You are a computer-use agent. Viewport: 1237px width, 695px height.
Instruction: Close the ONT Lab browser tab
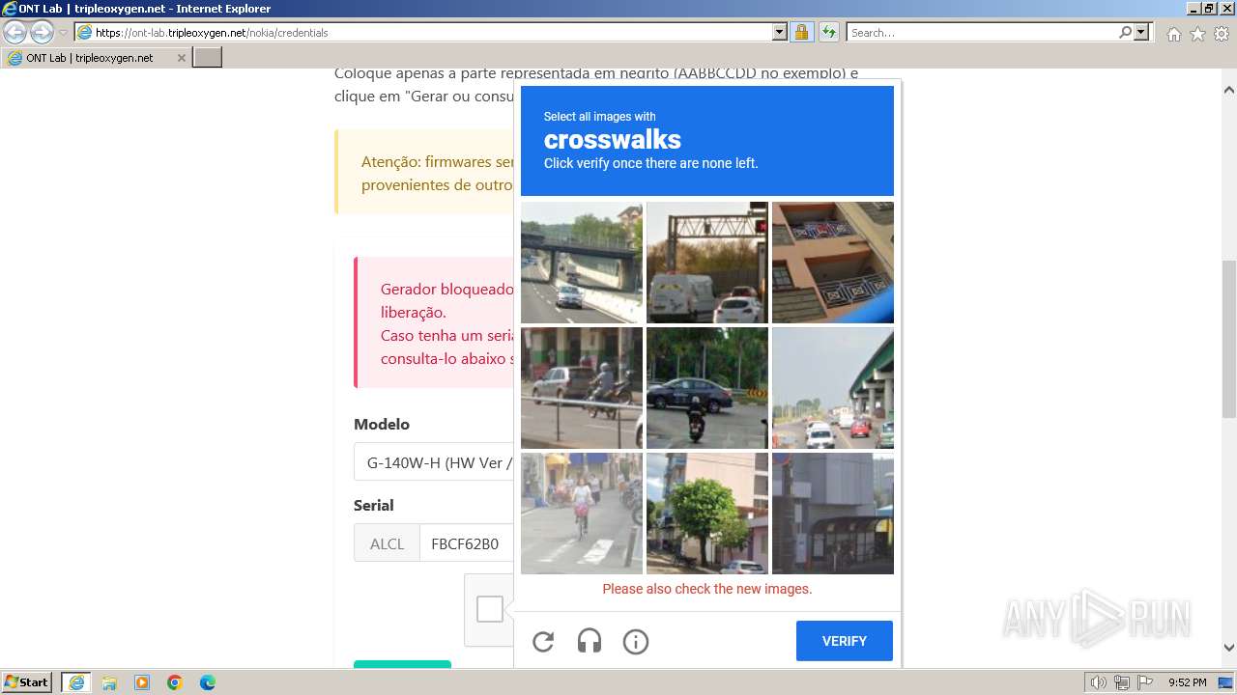[x=181, y=58]
